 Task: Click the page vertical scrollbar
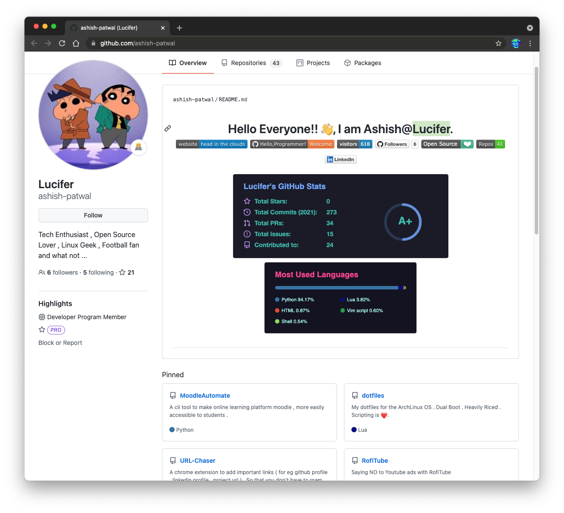point(536,151)
